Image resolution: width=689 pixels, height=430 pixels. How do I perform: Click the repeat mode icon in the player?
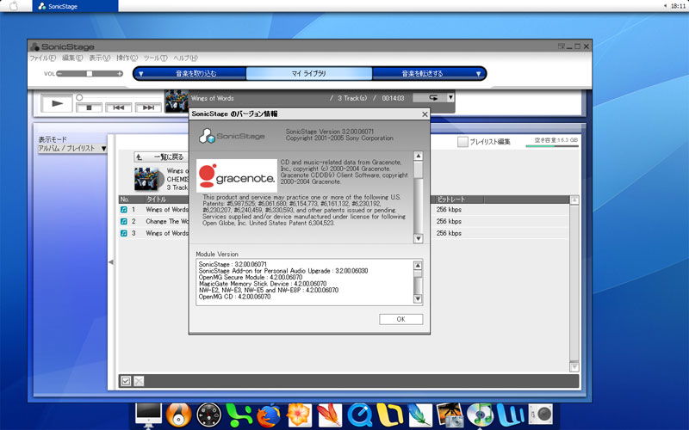coord(433,98)
